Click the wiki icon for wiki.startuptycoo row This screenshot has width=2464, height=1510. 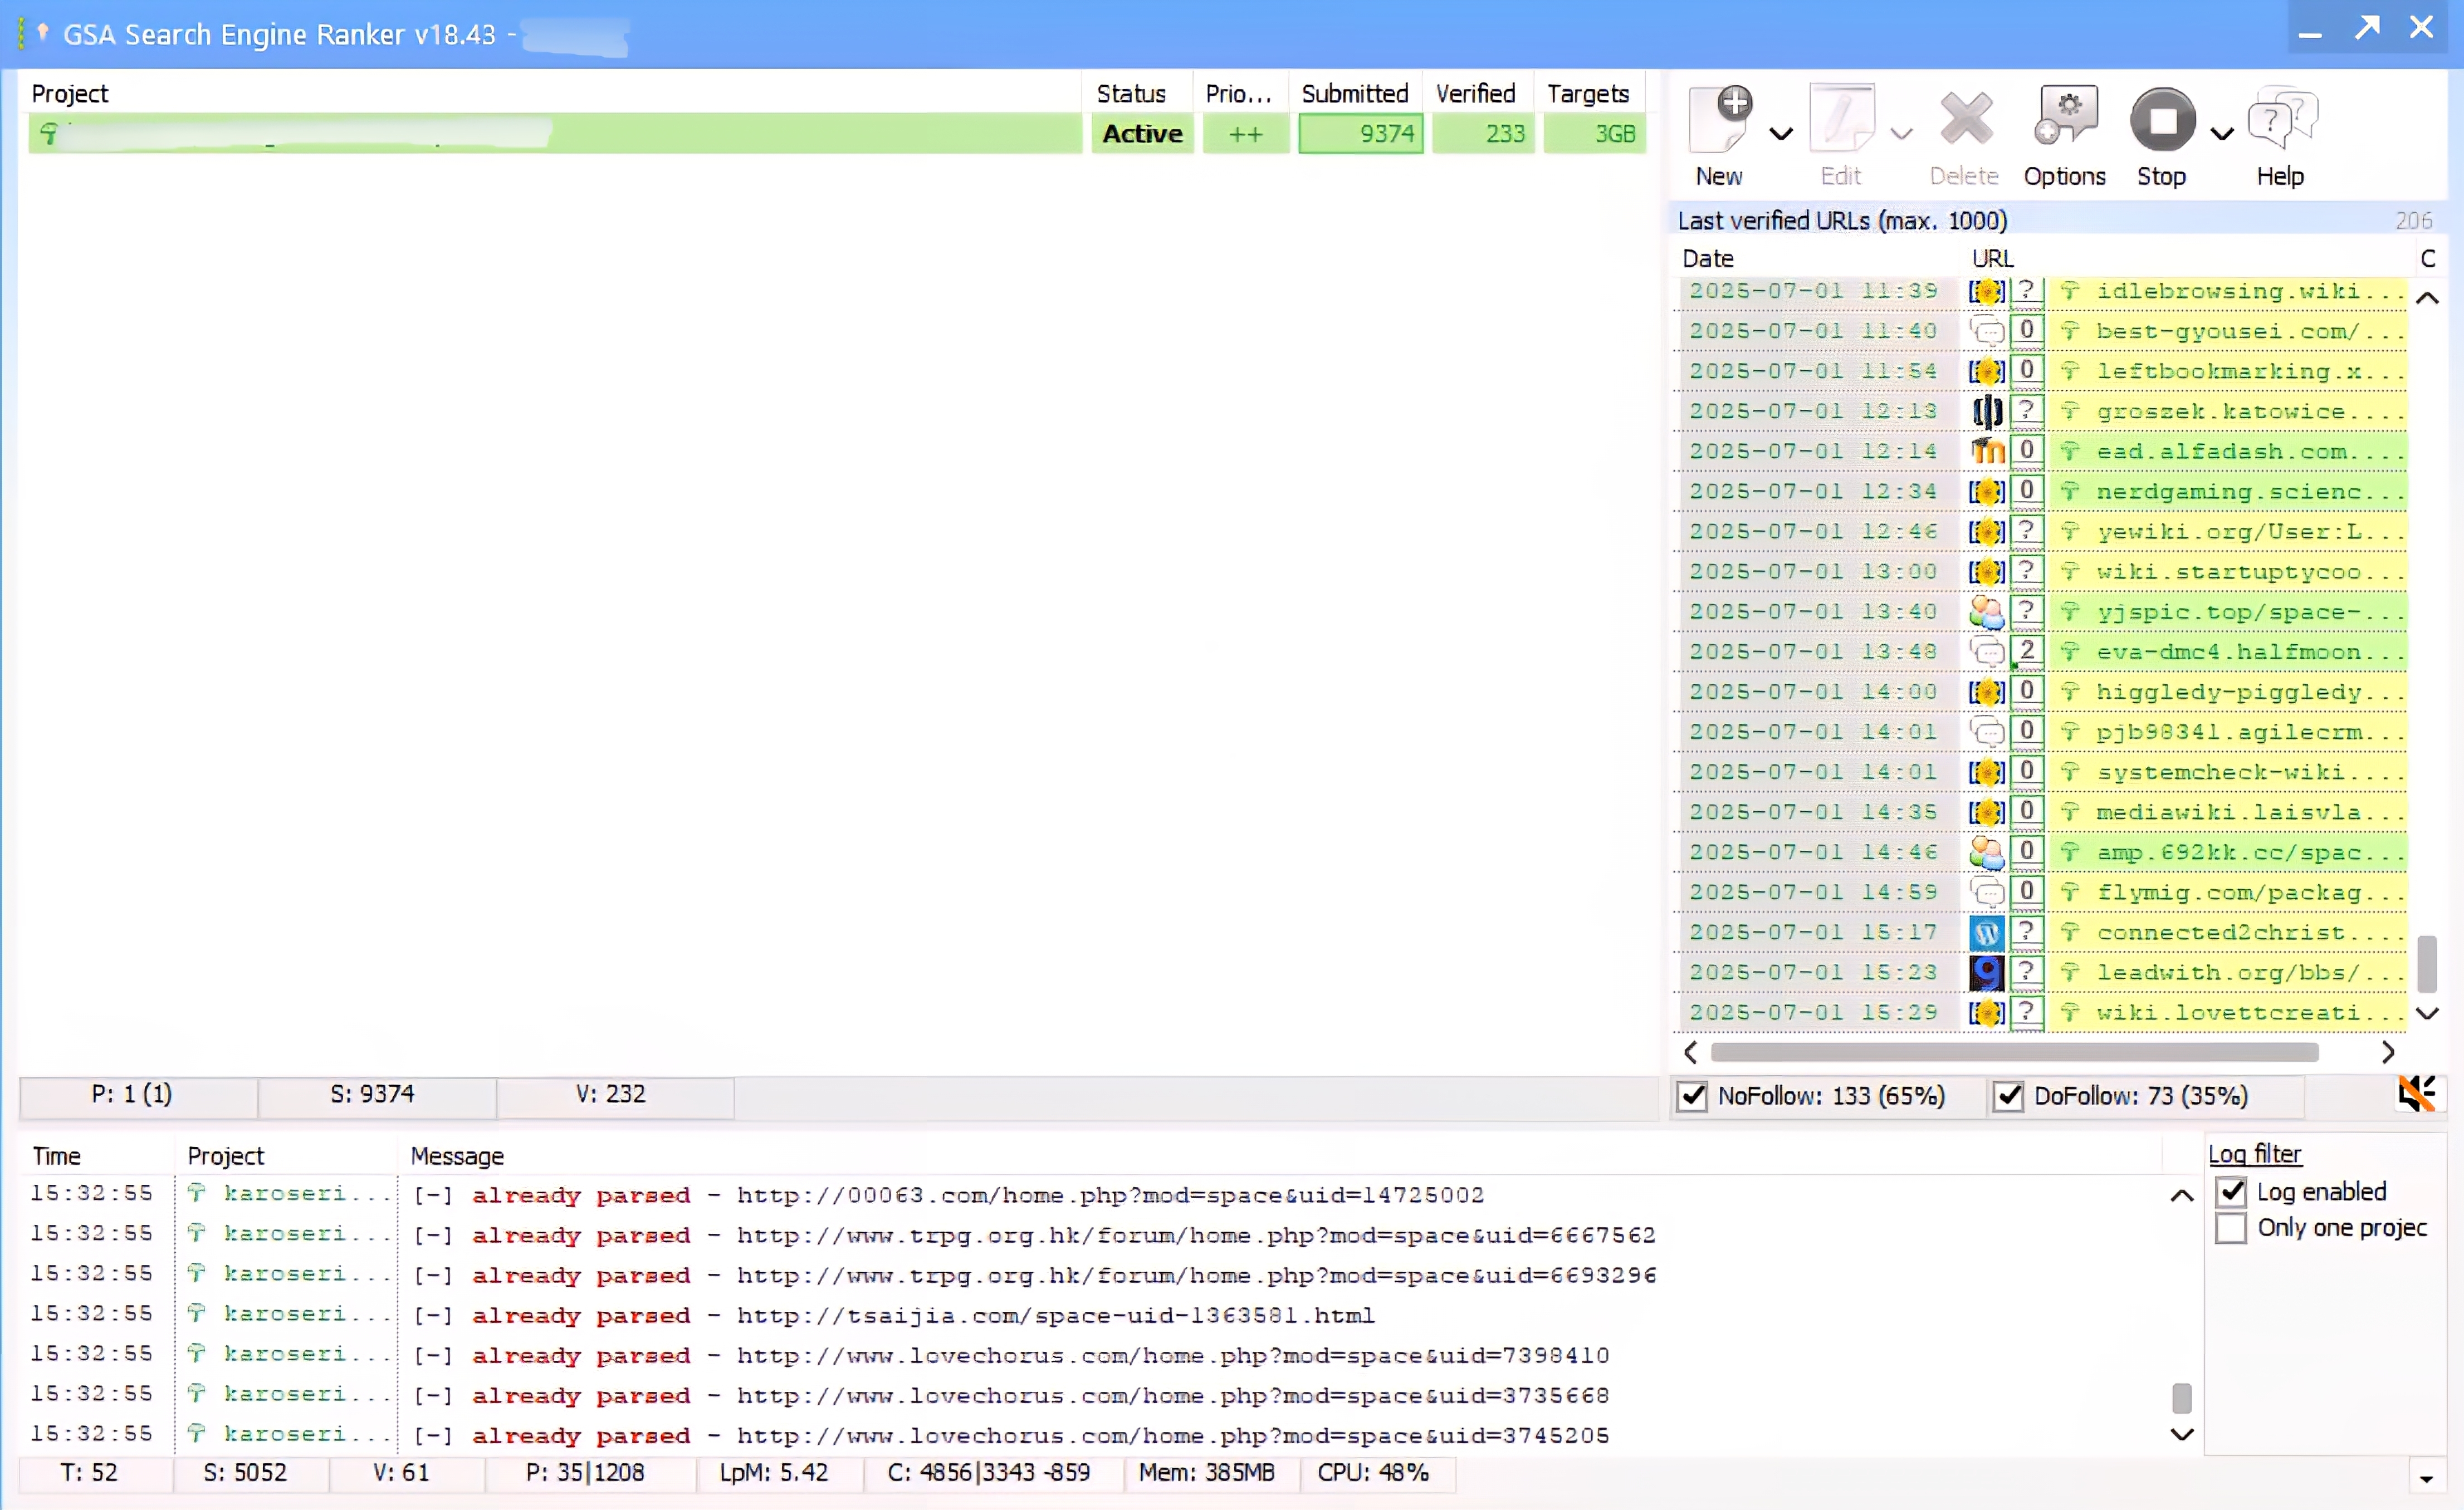point(1987,571)
